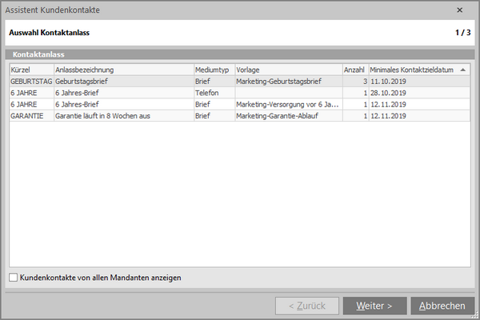Select the 6 JAHRE row with Telefon

pyautogui.click(x=30, y=93)
